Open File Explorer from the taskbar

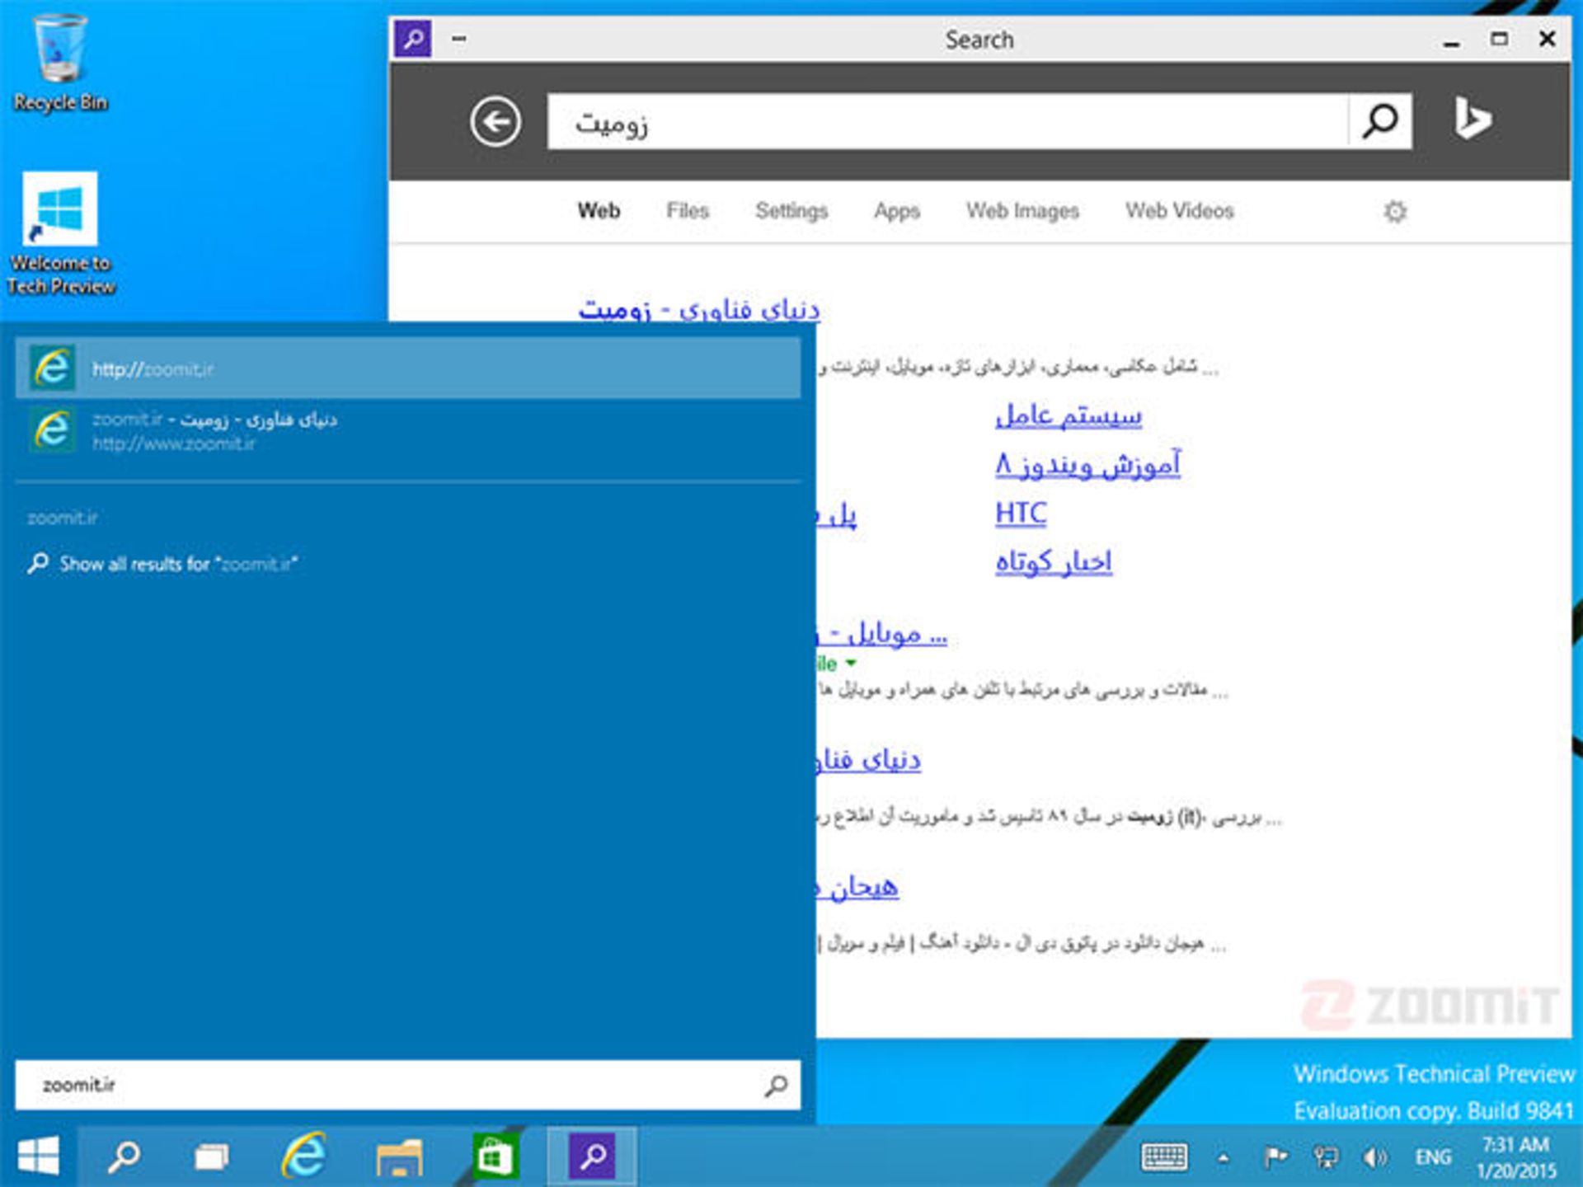(x=400, y=1156)
